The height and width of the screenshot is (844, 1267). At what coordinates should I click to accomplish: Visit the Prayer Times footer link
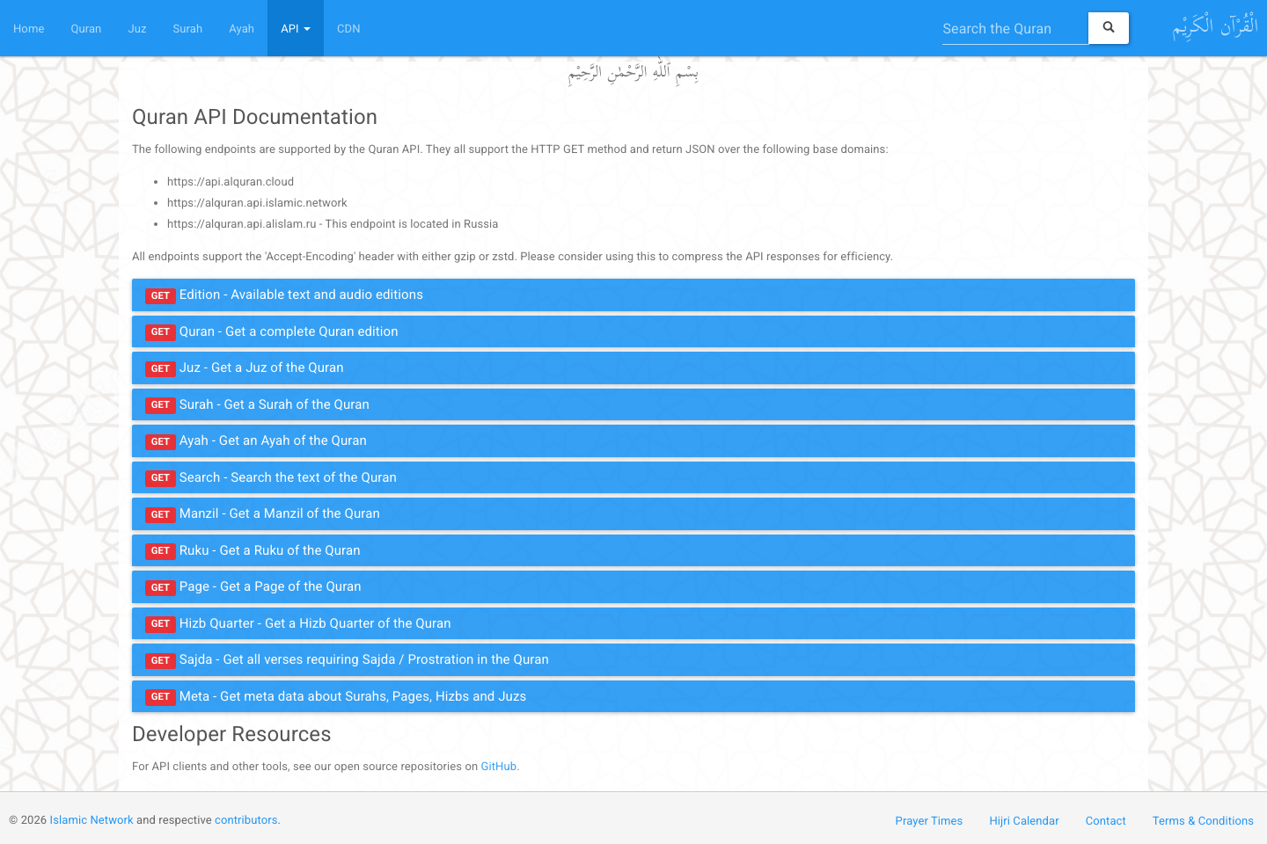tap(929, 820)
